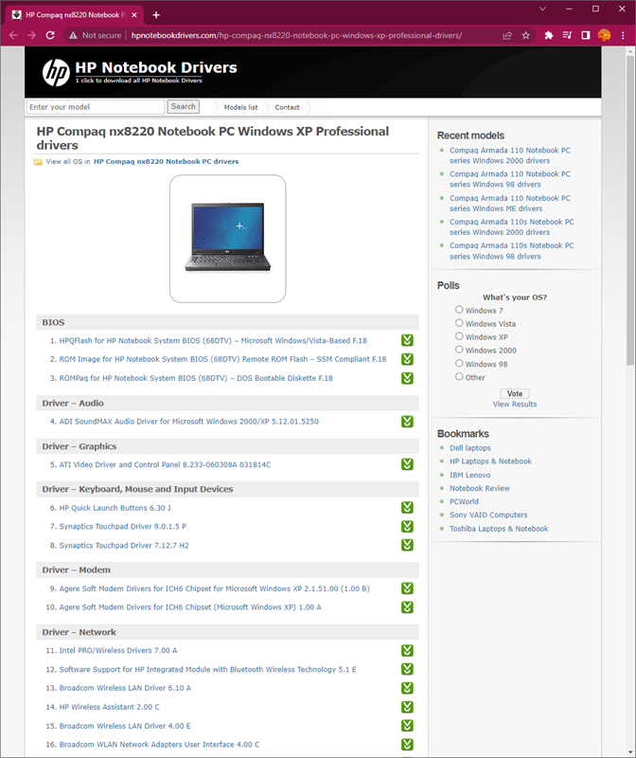Select Windows XP poll option
The height and width of the screenshot is (758, 636).
coord(459,336)
